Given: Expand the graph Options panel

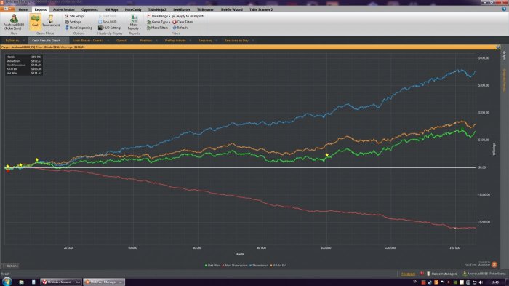Looking at the screenshot, I should click(10, 266).
